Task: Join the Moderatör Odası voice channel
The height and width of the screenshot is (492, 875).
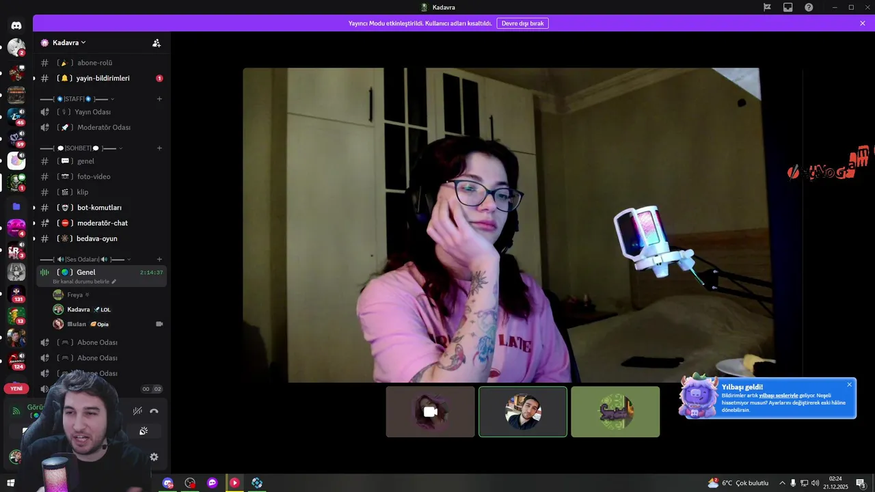Action: [x=101, y=128]
